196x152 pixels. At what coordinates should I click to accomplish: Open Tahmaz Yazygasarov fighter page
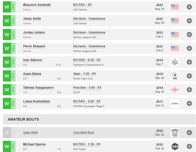click(x=38, y=88)
